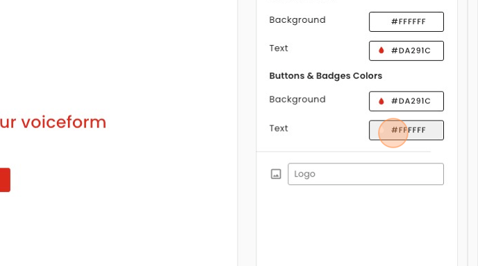Click the #FFFFFF hex value in page Background

(x=409, y=22)
